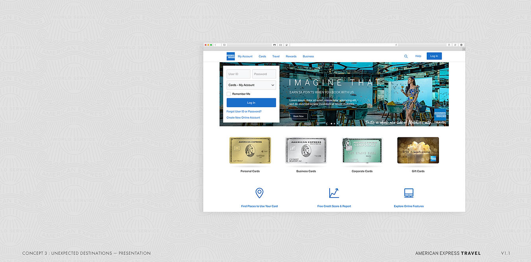This screenshot has width=531, height=262.
Task: Click the Business Cards label
Action: tap(306, 171)
